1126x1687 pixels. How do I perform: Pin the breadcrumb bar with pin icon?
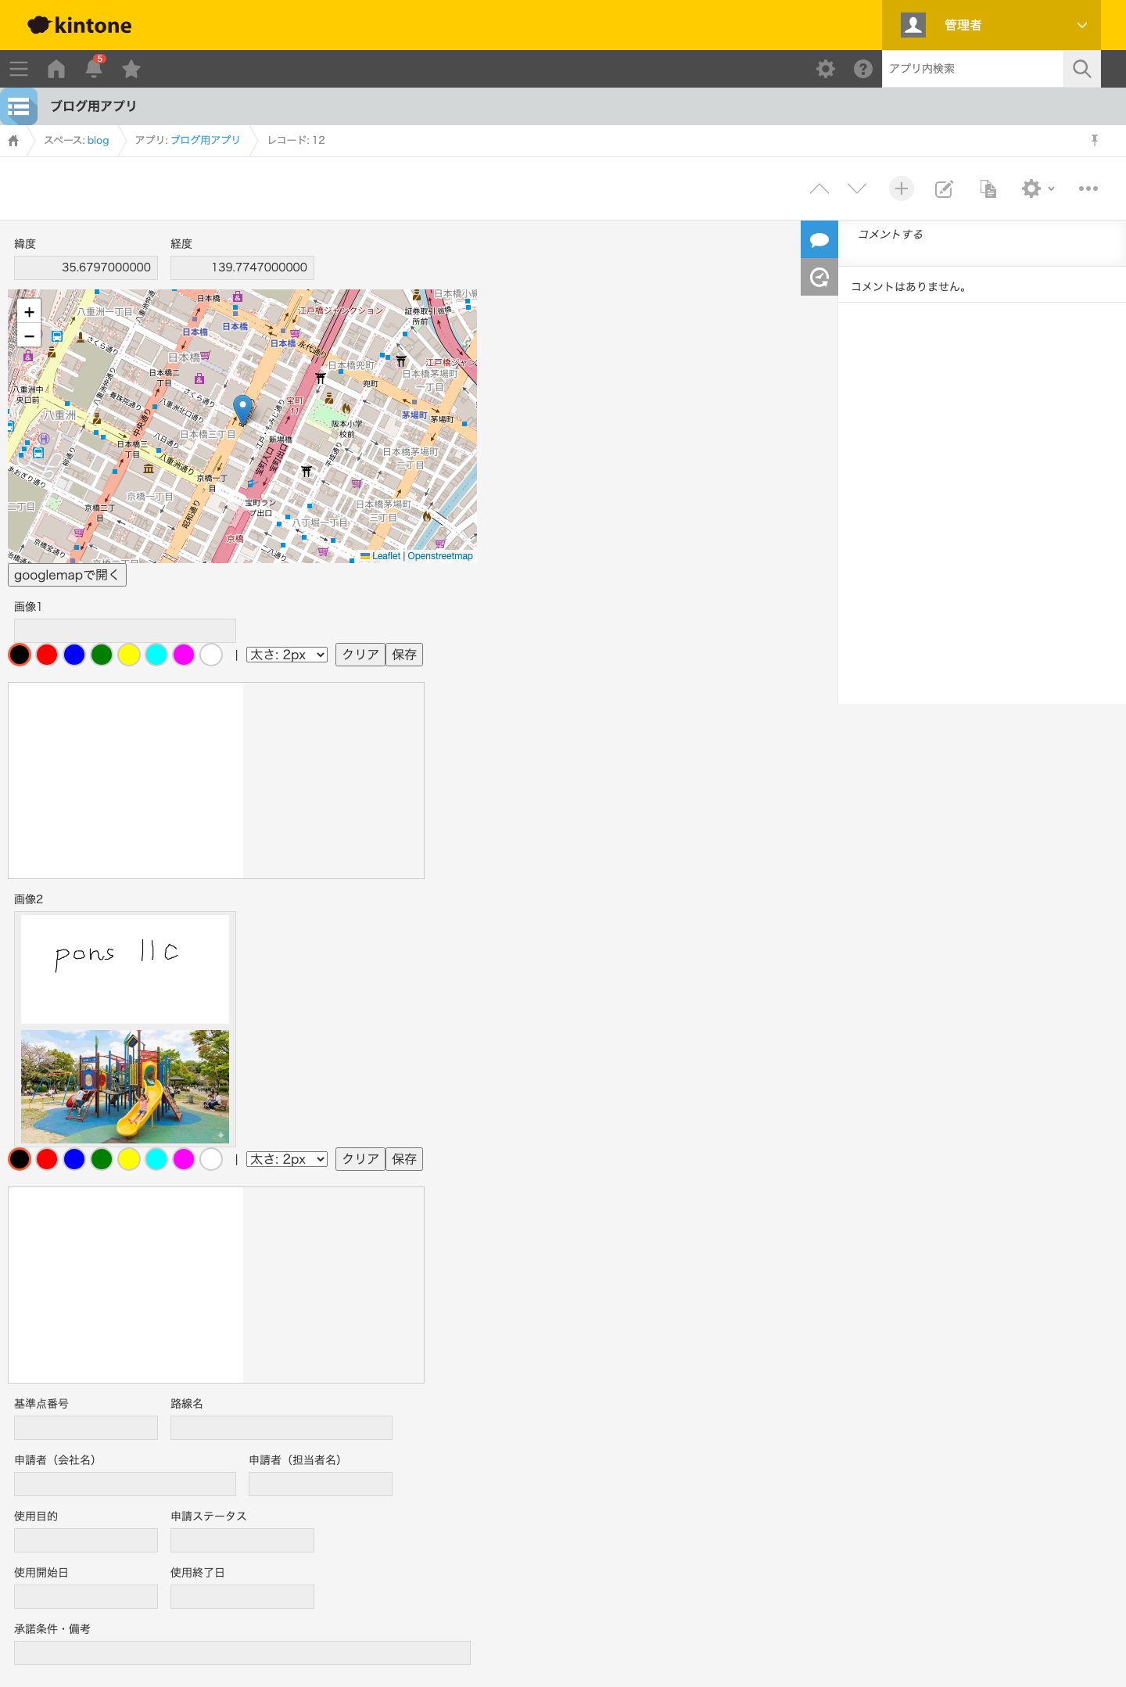(x=1095, y=140)
